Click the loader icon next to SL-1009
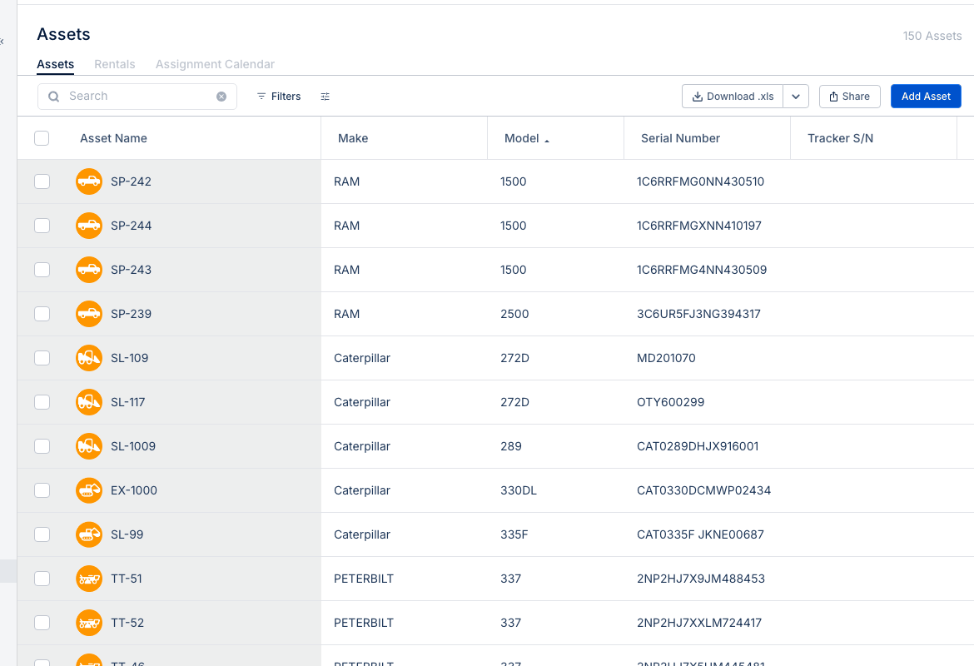The height and width of the screenshot is (666, 974). click(x=89, y=446)
